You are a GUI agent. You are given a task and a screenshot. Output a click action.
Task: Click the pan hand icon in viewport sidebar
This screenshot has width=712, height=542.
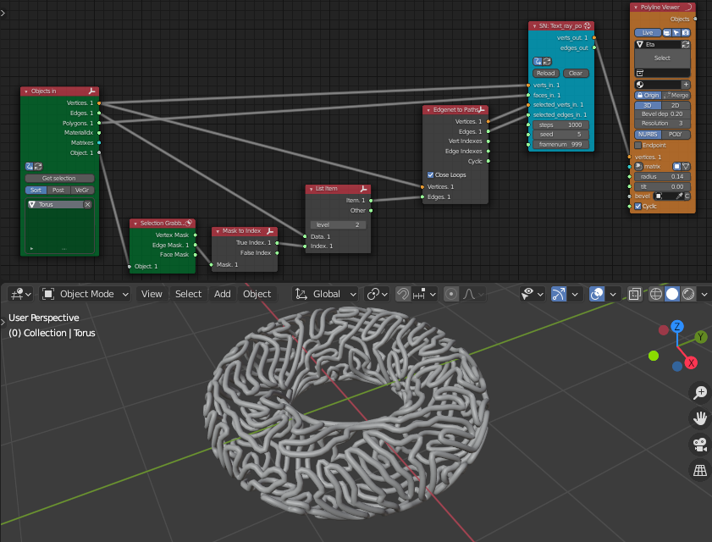click(699, 418)
